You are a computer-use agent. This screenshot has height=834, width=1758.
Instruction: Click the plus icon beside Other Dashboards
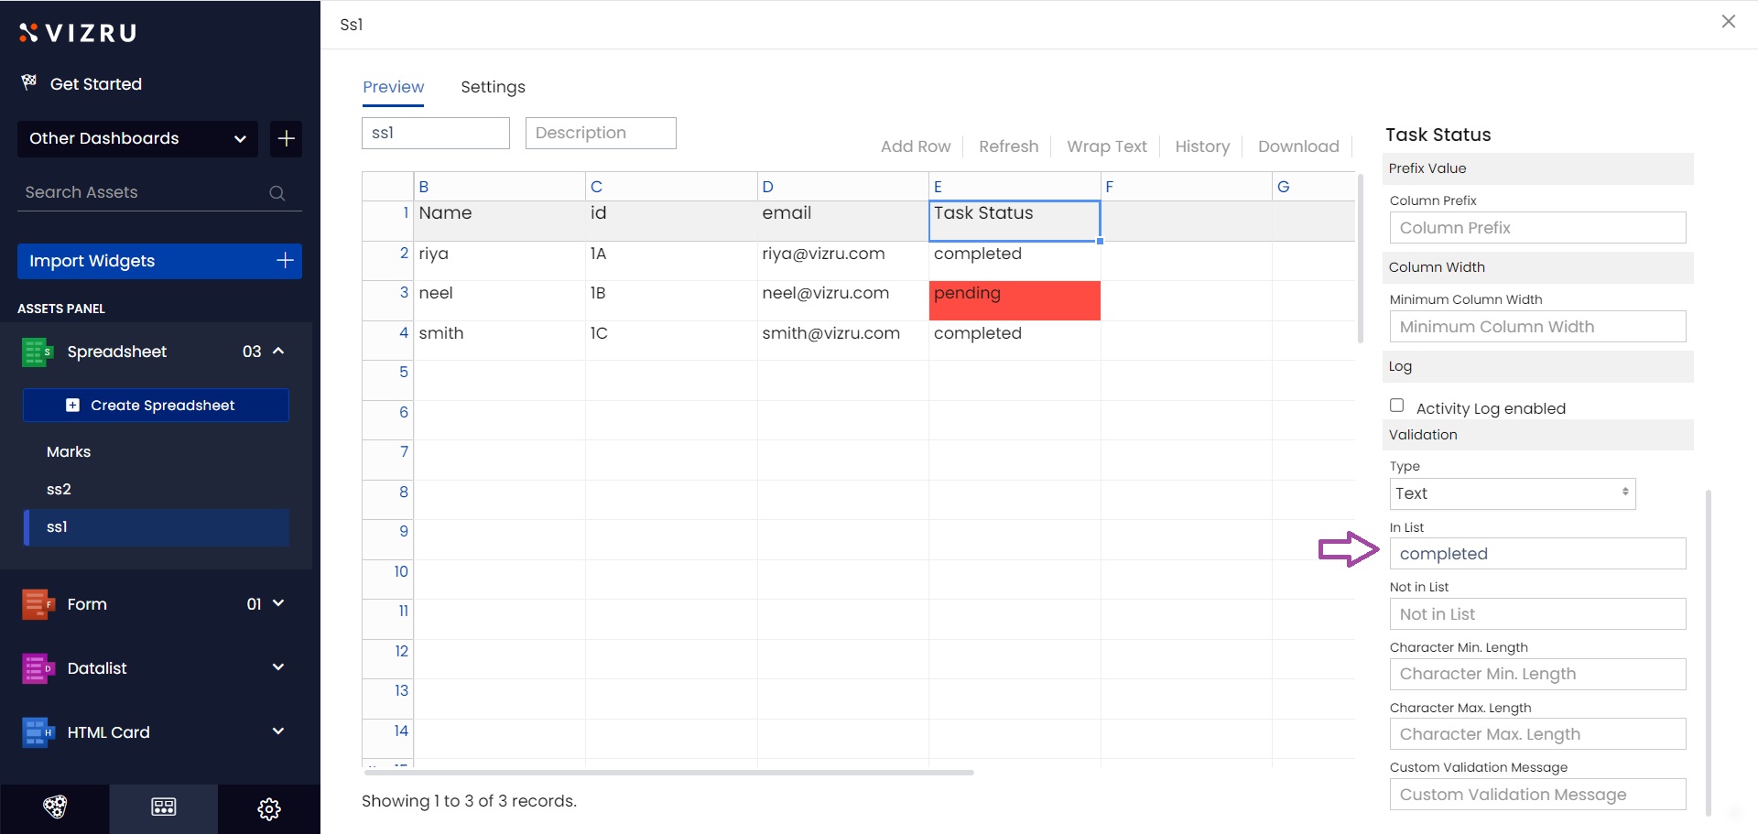coord(286,138)
